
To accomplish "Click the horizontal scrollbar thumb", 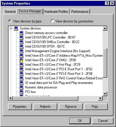I will point(46,98).
